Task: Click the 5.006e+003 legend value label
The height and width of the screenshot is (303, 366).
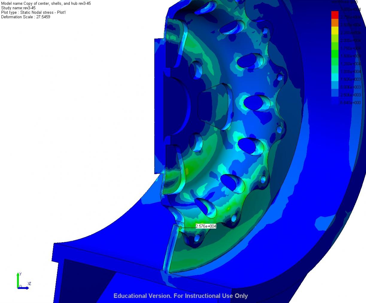Action: pos(350,87)
